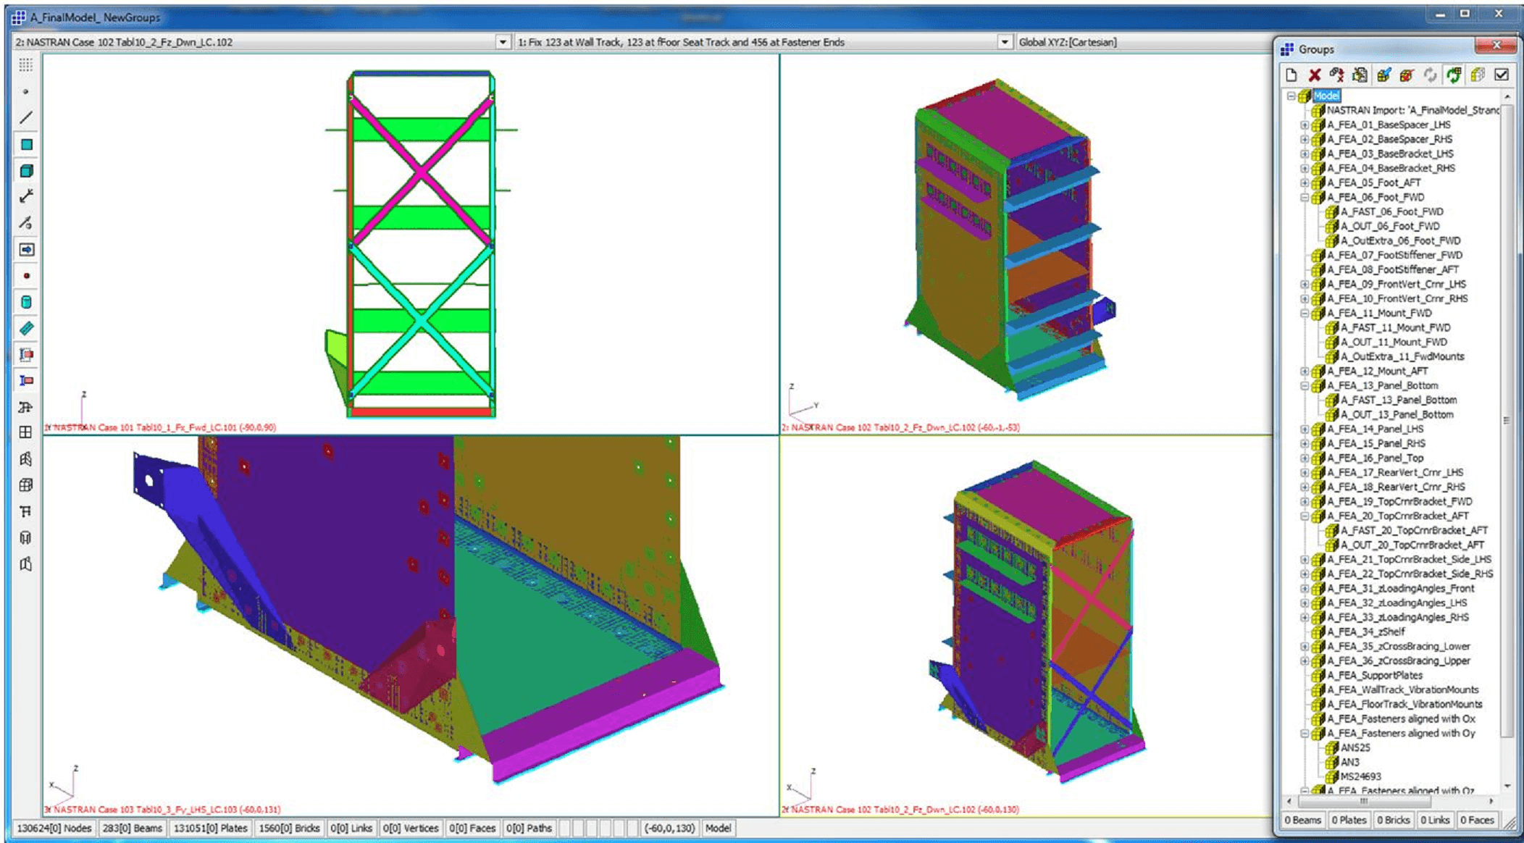Toggle visibility cube of A_FEA_34_zShelf group
The height and width of the screenshot is (843, 1524).
pos(1318,632)
